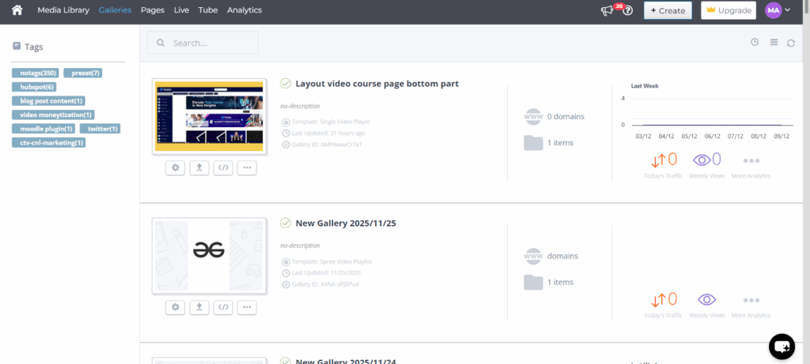Screen dimensions: 810x364
Task: Go to the Analytics tab
Action: pos(244,10)
